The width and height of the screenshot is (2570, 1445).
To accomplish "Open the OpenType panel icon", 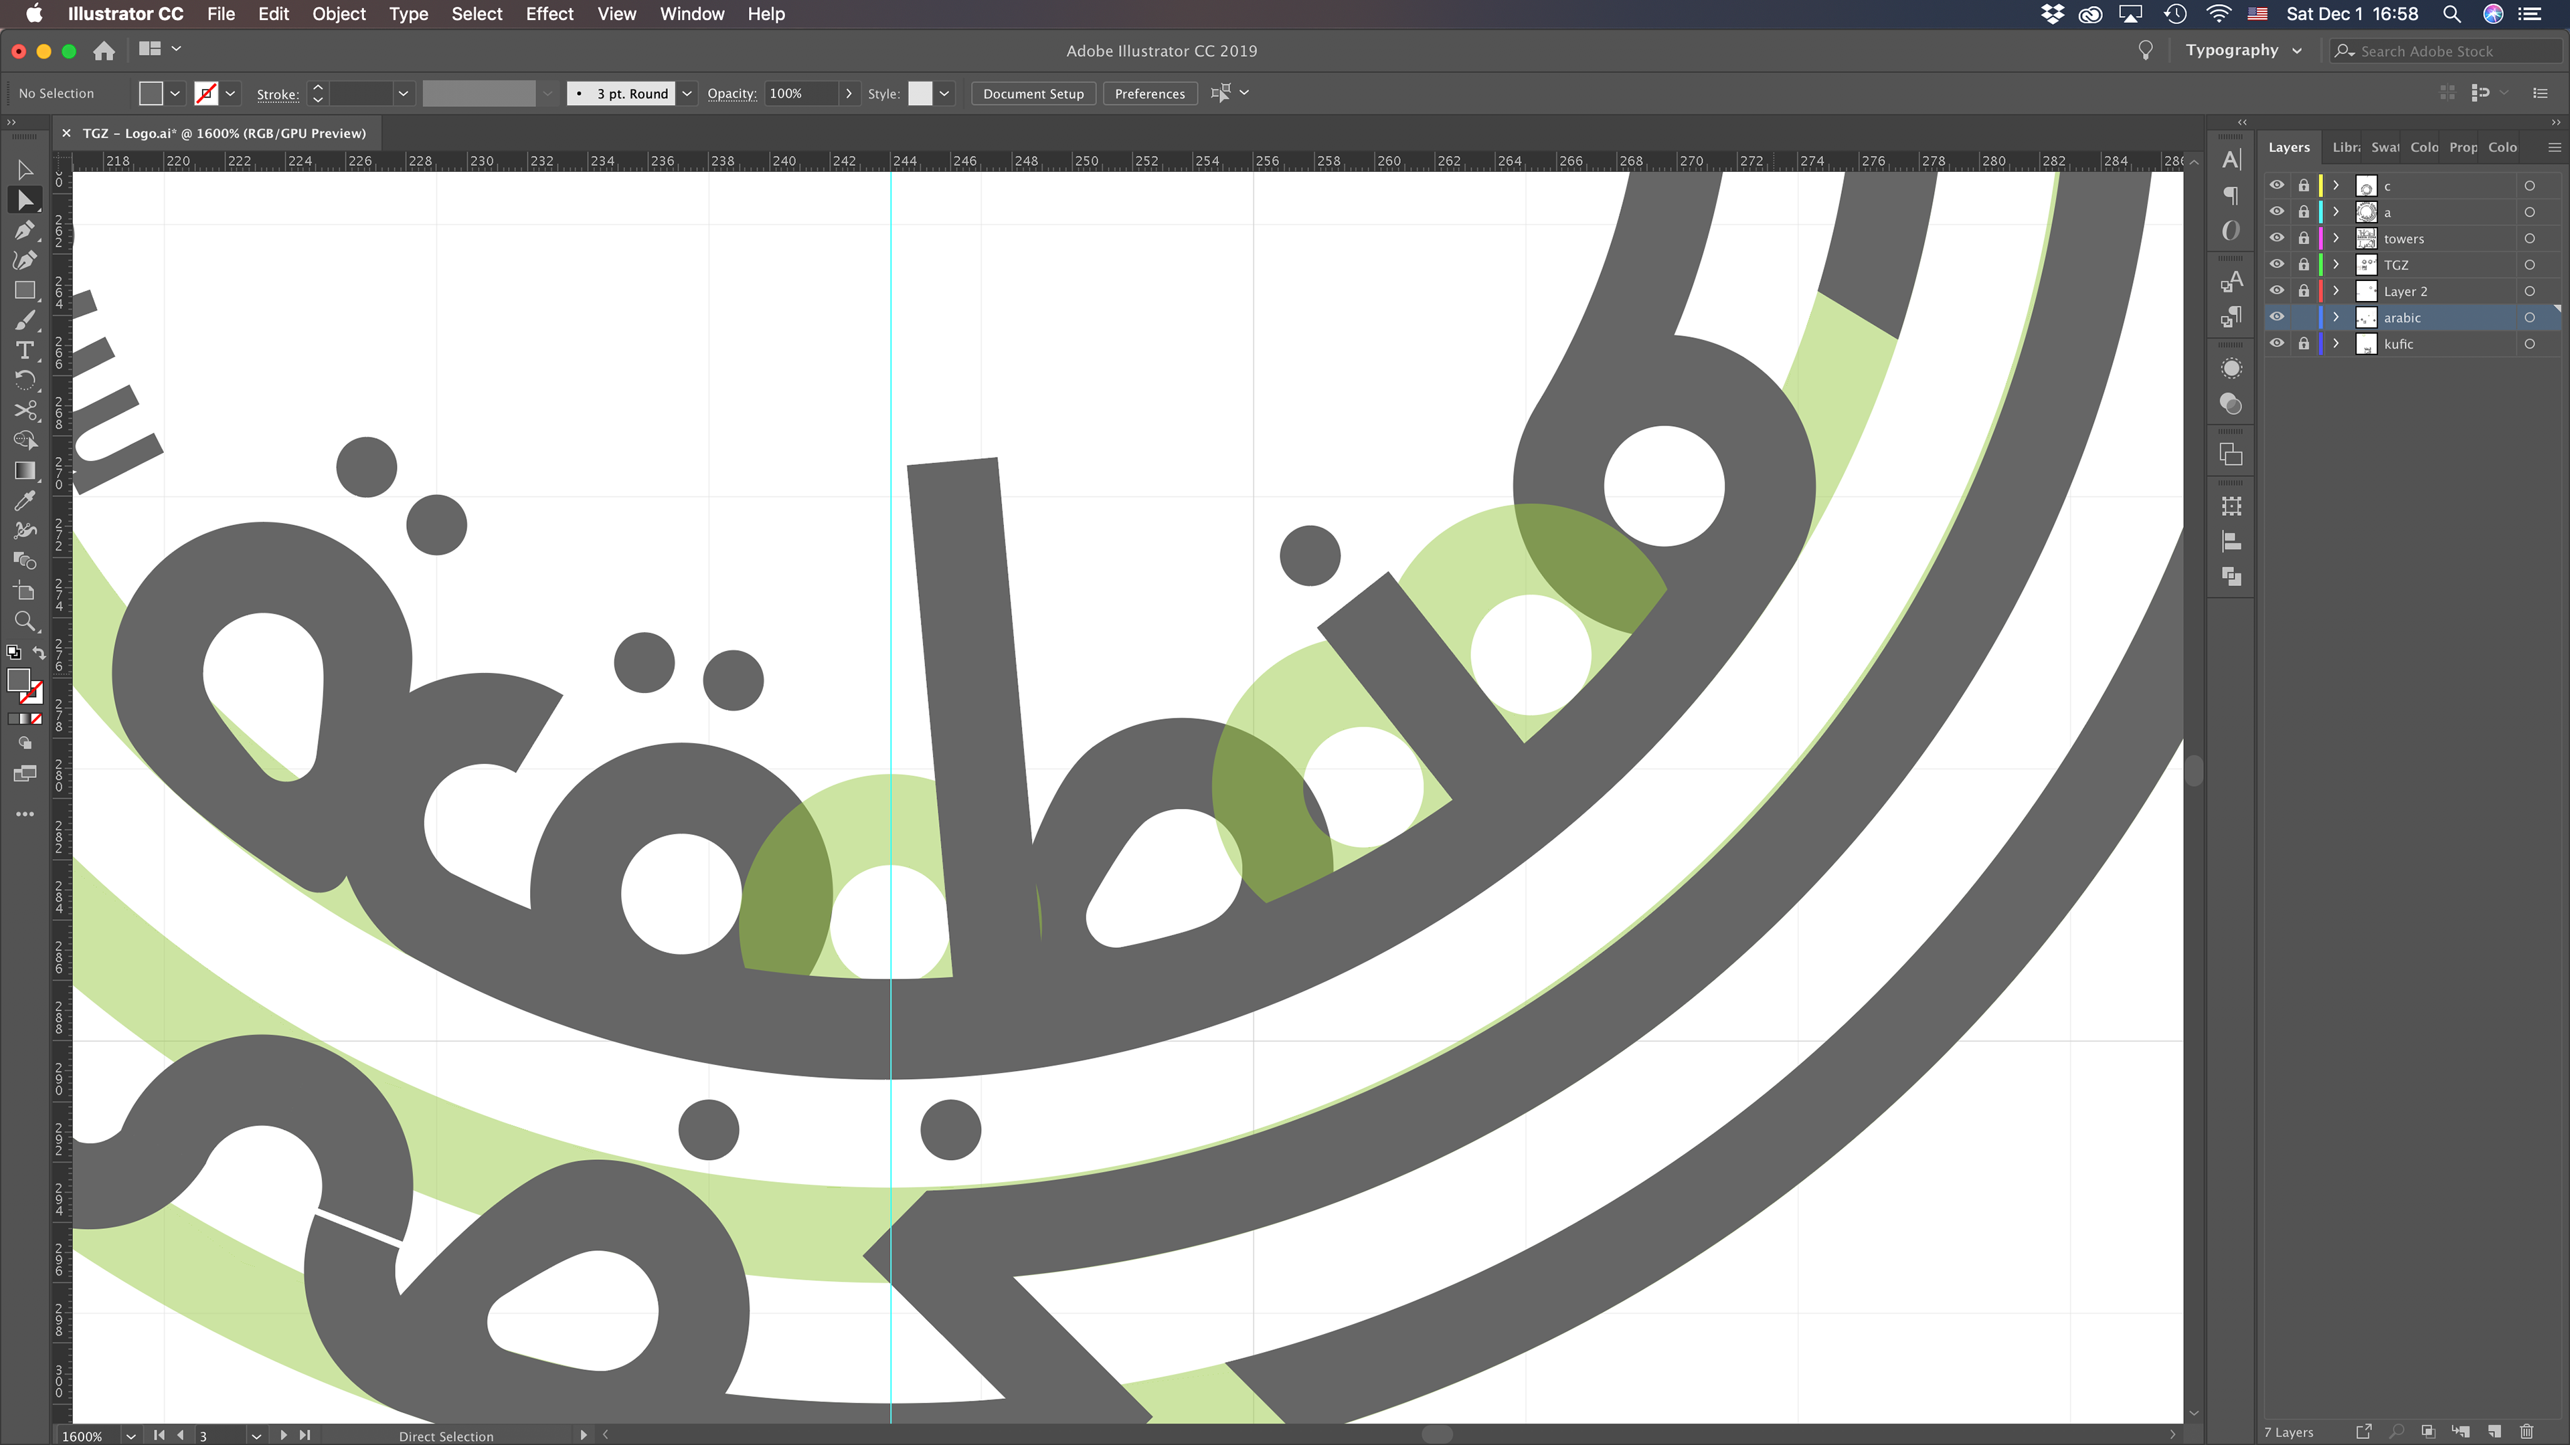I will pyautogui.click(x=2231, y=230).
